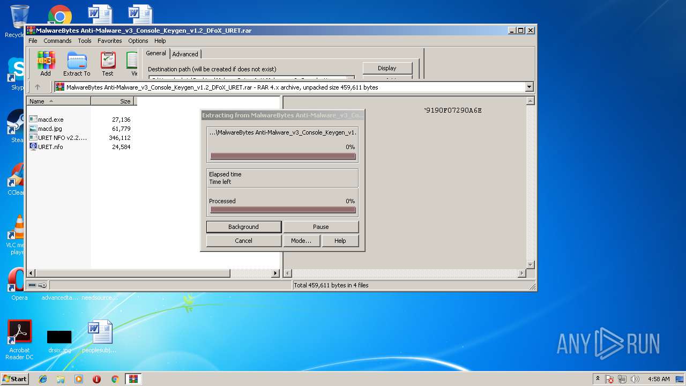The width and height of the screenshot is (686, 386).
Task: Go up one folder level arrow
Action: pos(38,87)
